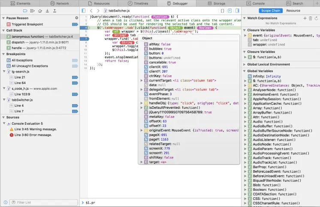Clear watch expressions with the trash icon

pos(311,18)
